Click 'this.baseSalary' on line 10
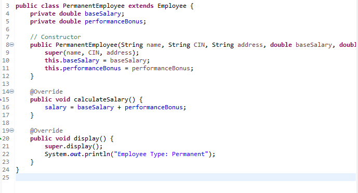358x193 pixels. point(72,60)
